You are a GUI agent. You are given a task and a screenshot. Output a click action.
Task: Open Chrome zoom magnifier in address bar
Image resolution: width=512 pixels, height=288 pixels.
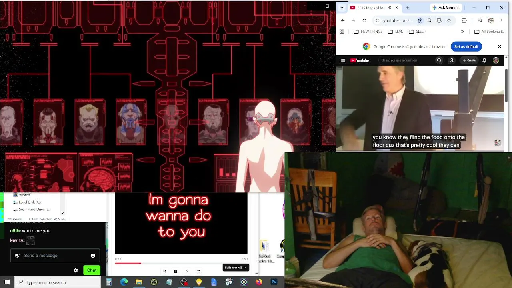430,20
